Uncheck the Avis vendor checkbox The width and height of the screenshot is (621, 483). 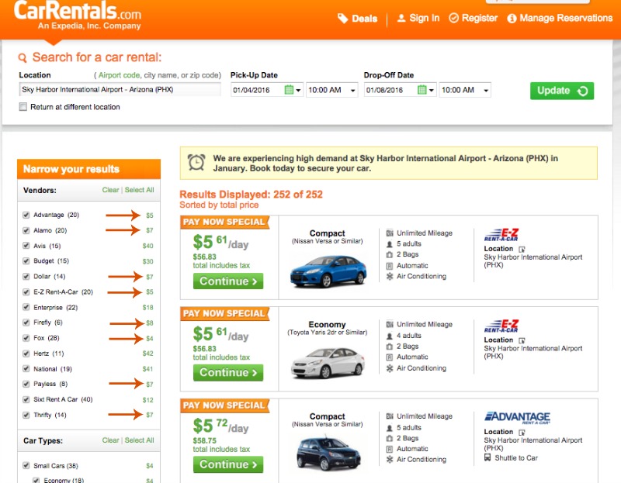[x=26, y=246]
